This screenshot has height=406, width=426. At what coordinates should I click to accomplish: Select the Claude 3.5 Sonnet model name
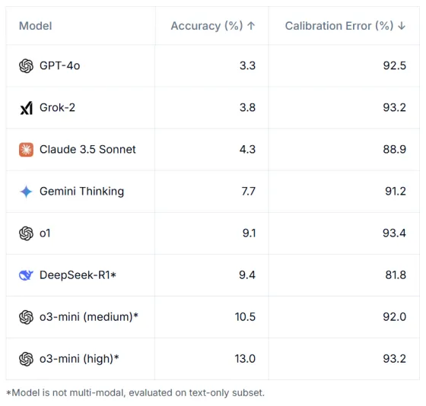[x=87, y=150]
